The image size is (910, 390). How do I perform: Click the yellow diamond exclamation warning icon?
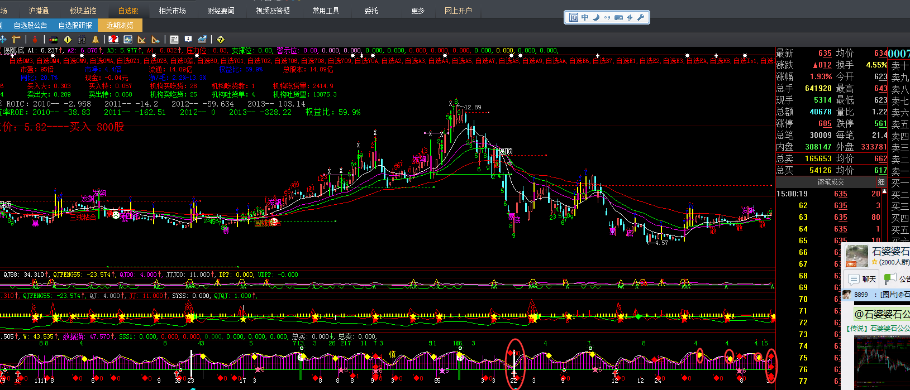coord(68,39)
